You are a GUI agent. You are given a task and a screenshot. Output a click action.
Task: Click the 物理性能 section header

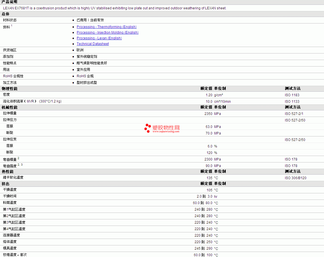[x=10, y=89]
